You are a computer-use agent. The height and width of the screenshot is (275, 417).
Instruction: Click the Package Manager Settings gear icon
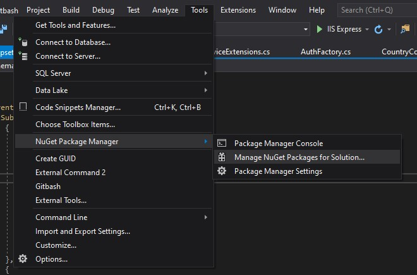(x=222, y=171)
